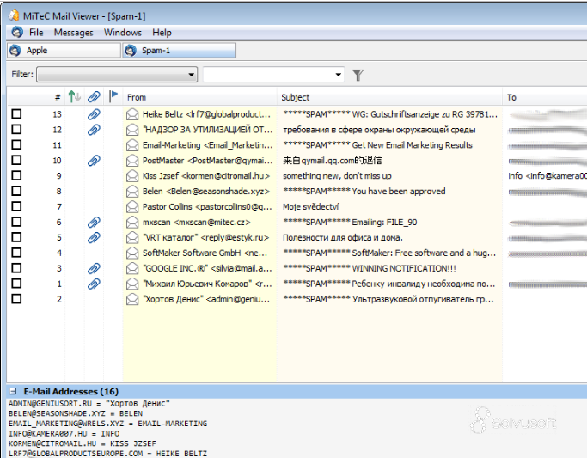Select the 'Moje svědectví' subject
This screenshot has height=458, width=587.
311,207
